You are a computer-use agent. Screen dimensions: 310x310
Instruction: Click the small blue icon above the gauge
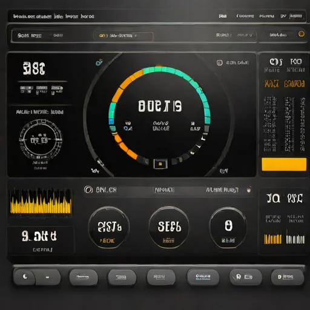[x=99, y=62]
